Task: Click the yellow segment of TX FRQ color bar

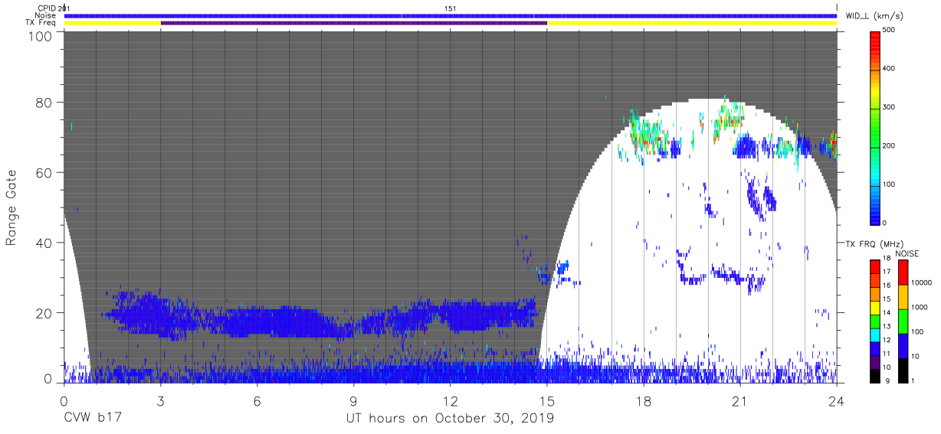Action: click(876, 308)
